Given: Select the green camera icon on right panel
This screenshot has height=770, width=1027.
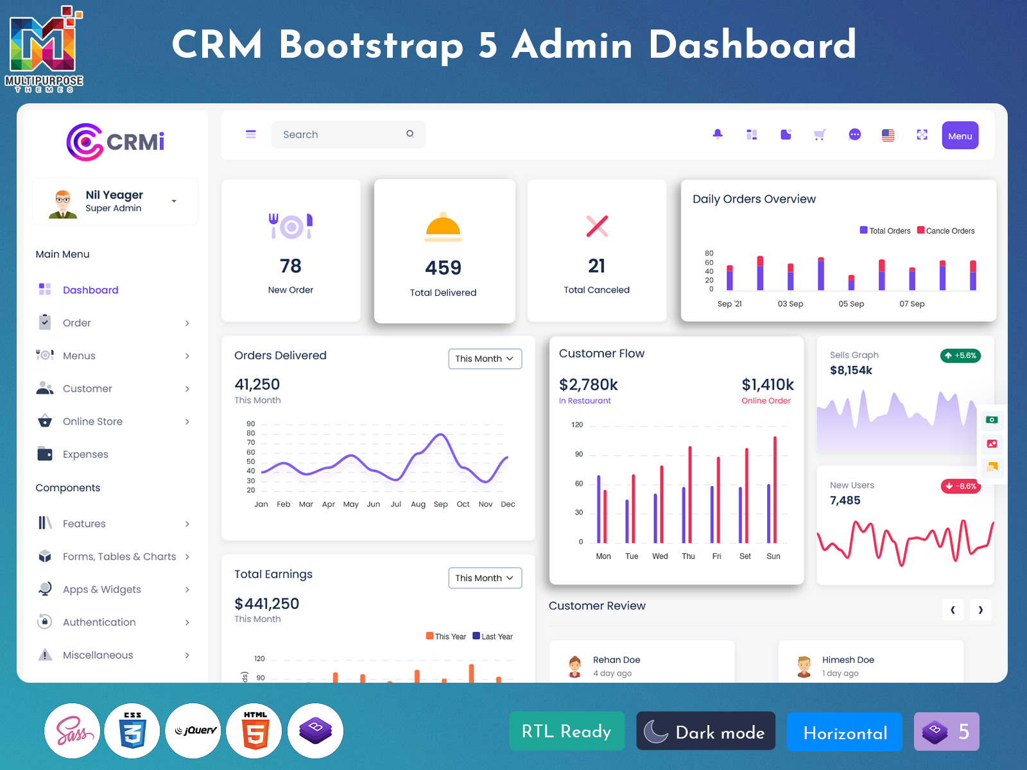Looking at the screenshot, I should [x=991, y=421].
